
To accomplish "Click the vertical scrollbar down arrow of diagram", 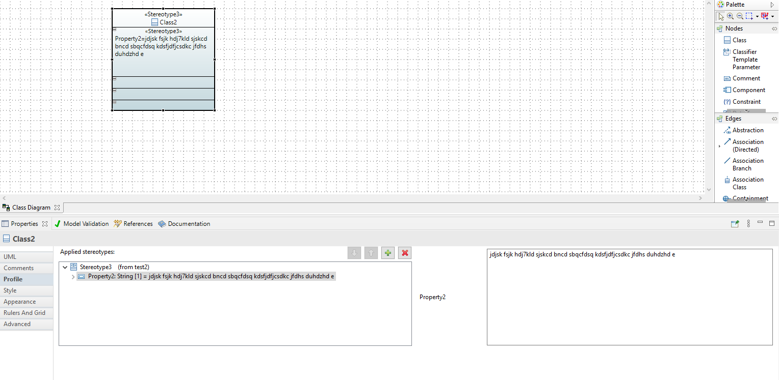I will (x=709, y=189).
